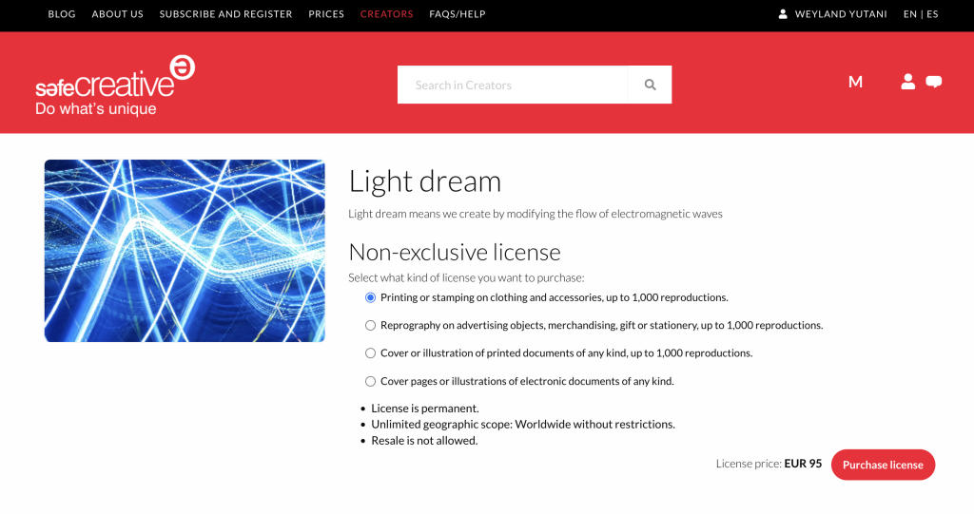Open the user profile icon in red header
974x514 pixels.
[x=907, y=82]
